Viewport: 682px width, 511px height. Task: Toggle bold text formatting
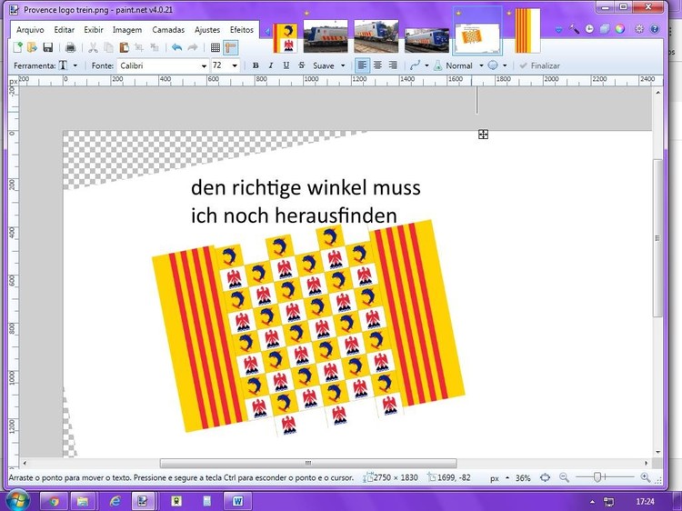(256, 65)
